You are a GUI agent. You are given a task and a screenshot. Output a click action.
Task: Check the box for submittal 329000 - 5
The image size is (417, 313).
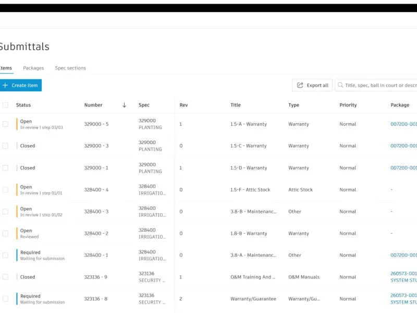pyautogui.click(x=5, y=124)
